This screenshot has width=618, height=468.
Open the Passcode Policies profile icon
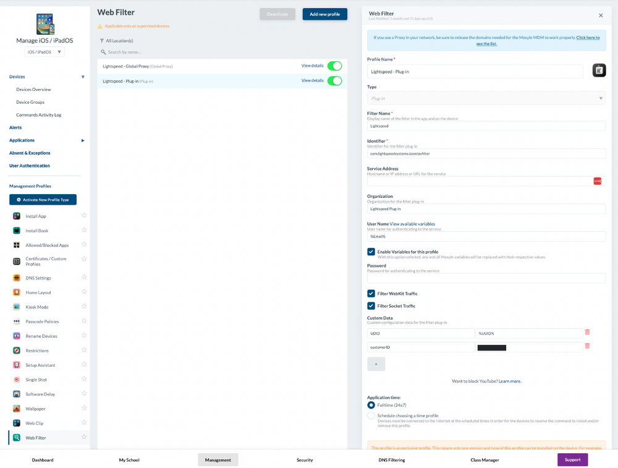(x=17, y=321)
